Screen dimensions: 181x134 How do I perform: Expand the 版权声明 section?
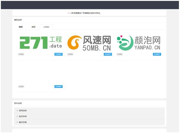pos(23,116)
